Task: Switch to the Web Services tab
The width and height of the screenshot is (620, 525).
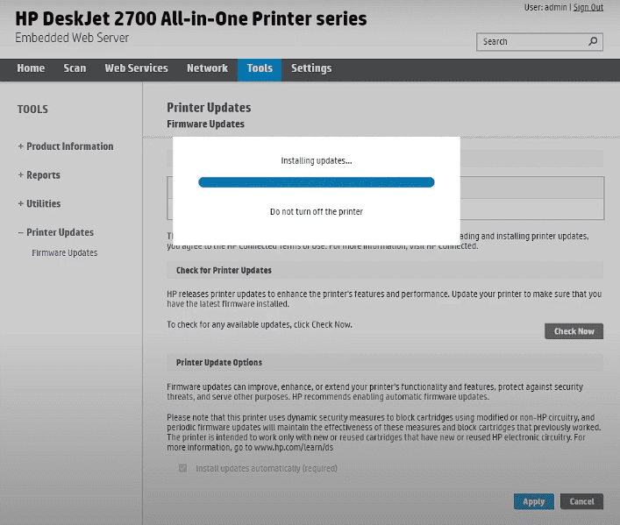Action: click(x=137, y=68)
